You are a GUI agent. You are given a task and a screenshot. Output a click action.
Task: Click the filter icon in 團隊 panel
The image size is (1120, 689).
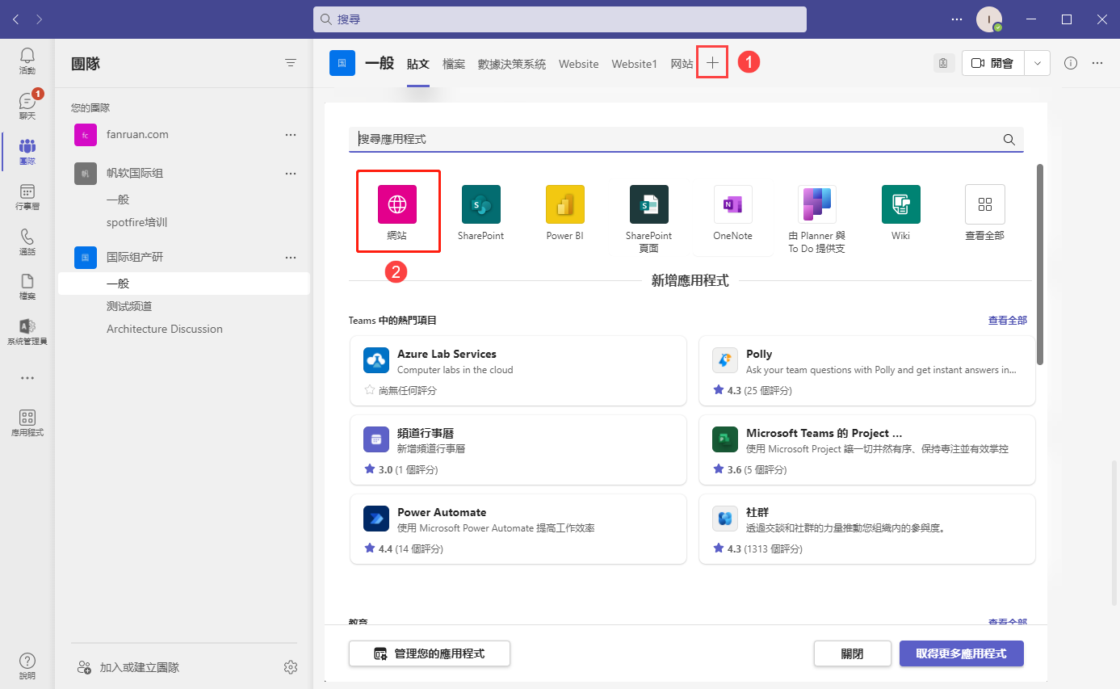coord(290,62)
